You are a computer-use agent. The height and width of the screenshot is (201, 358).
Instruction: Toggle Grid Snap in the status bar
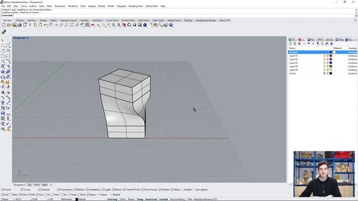(x=112, y=199)
